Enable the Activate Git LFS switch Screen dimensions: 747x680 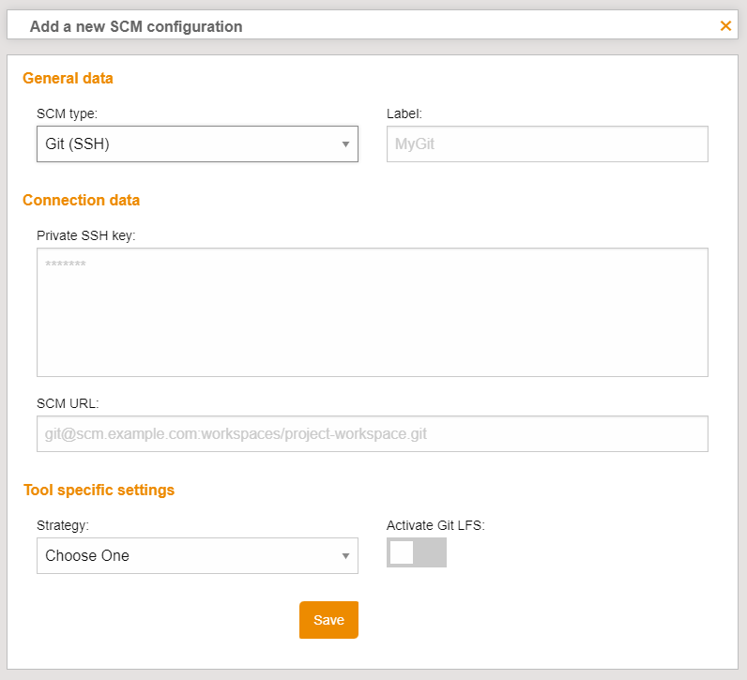coord(416,553)
